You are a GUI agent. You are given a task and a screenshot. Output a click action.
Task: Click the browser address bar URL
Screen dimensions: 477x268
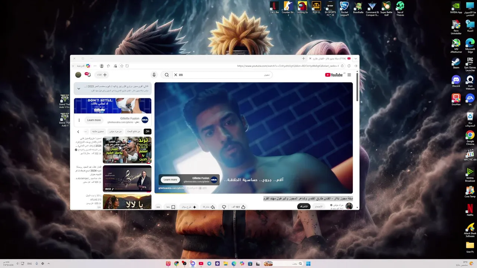[288, 66]
